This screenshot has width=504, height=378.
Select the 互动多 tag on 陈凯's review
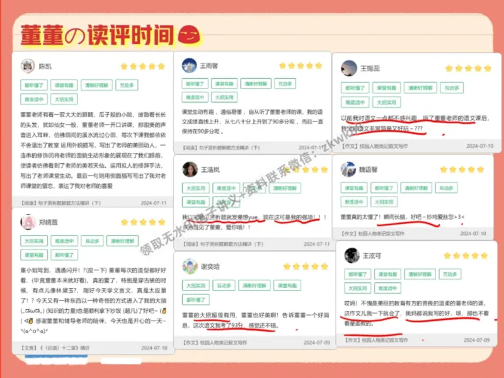pos(127,85)
